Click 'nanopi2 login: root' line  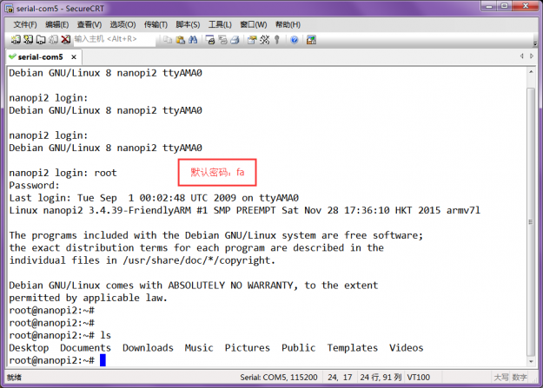[x=63, y=173]
